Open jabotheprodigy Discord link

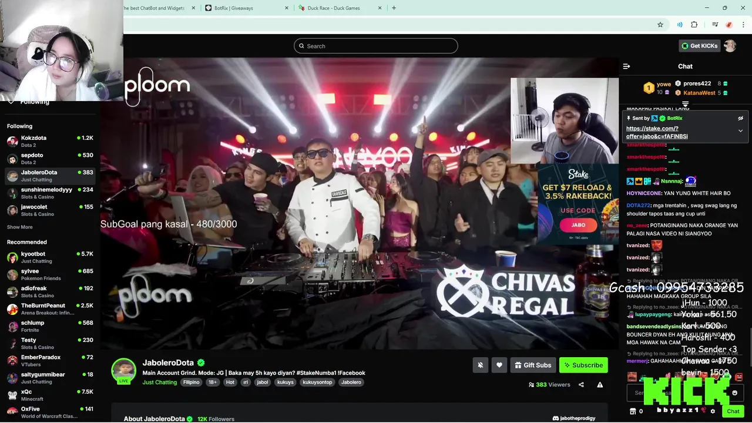(574, 418)
